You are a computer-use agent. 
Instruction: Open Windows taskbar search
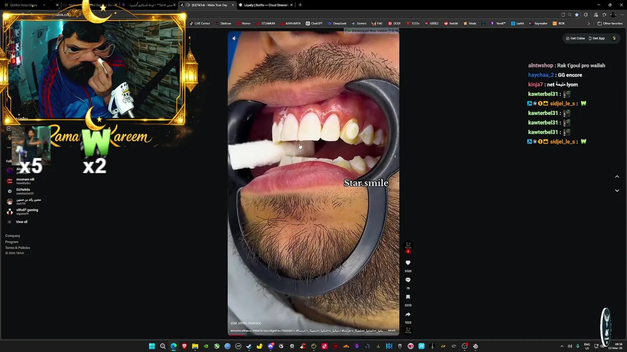[x=163, y=346]
